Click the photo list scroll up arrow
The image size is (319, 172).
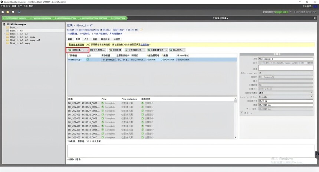pyautogui.click(x=236, y=98)
